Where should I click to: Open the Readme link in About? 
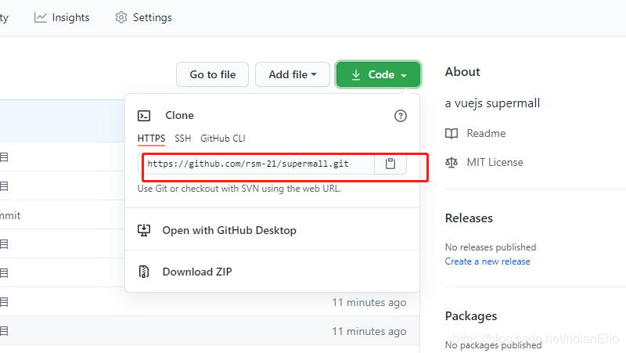coord(486,133)
